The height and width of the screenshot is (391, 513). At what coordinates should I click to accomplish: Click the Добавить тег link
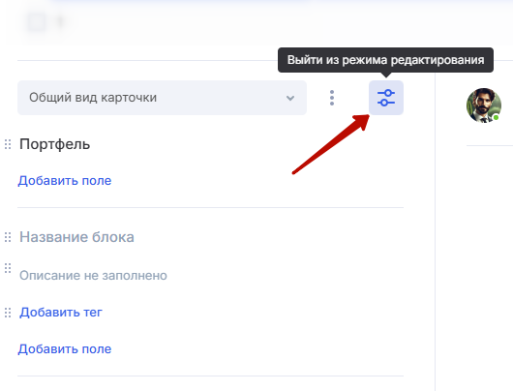pos(61,313)
